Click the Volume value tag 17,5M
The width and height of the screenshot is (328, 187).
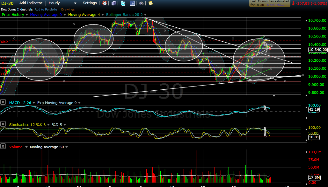(x=314, y=177)
